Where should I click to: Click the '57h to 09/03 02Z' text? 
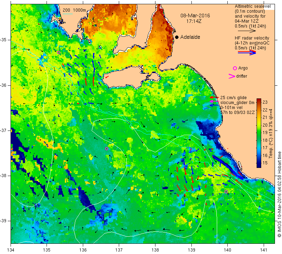(x=238, y=113)
